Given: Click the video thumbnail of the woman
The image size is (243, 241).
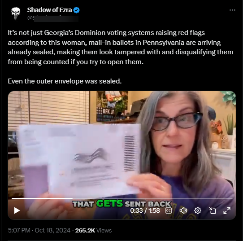Looking at the screenshot, I should coord(122,155).
